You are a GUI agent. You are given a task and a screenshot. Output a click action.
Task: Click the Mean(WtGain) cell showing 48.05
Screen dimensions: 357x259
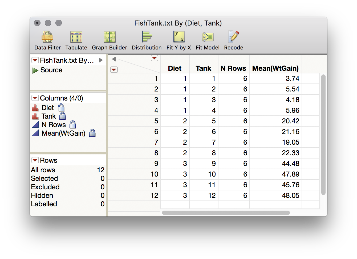pos(276,195)
